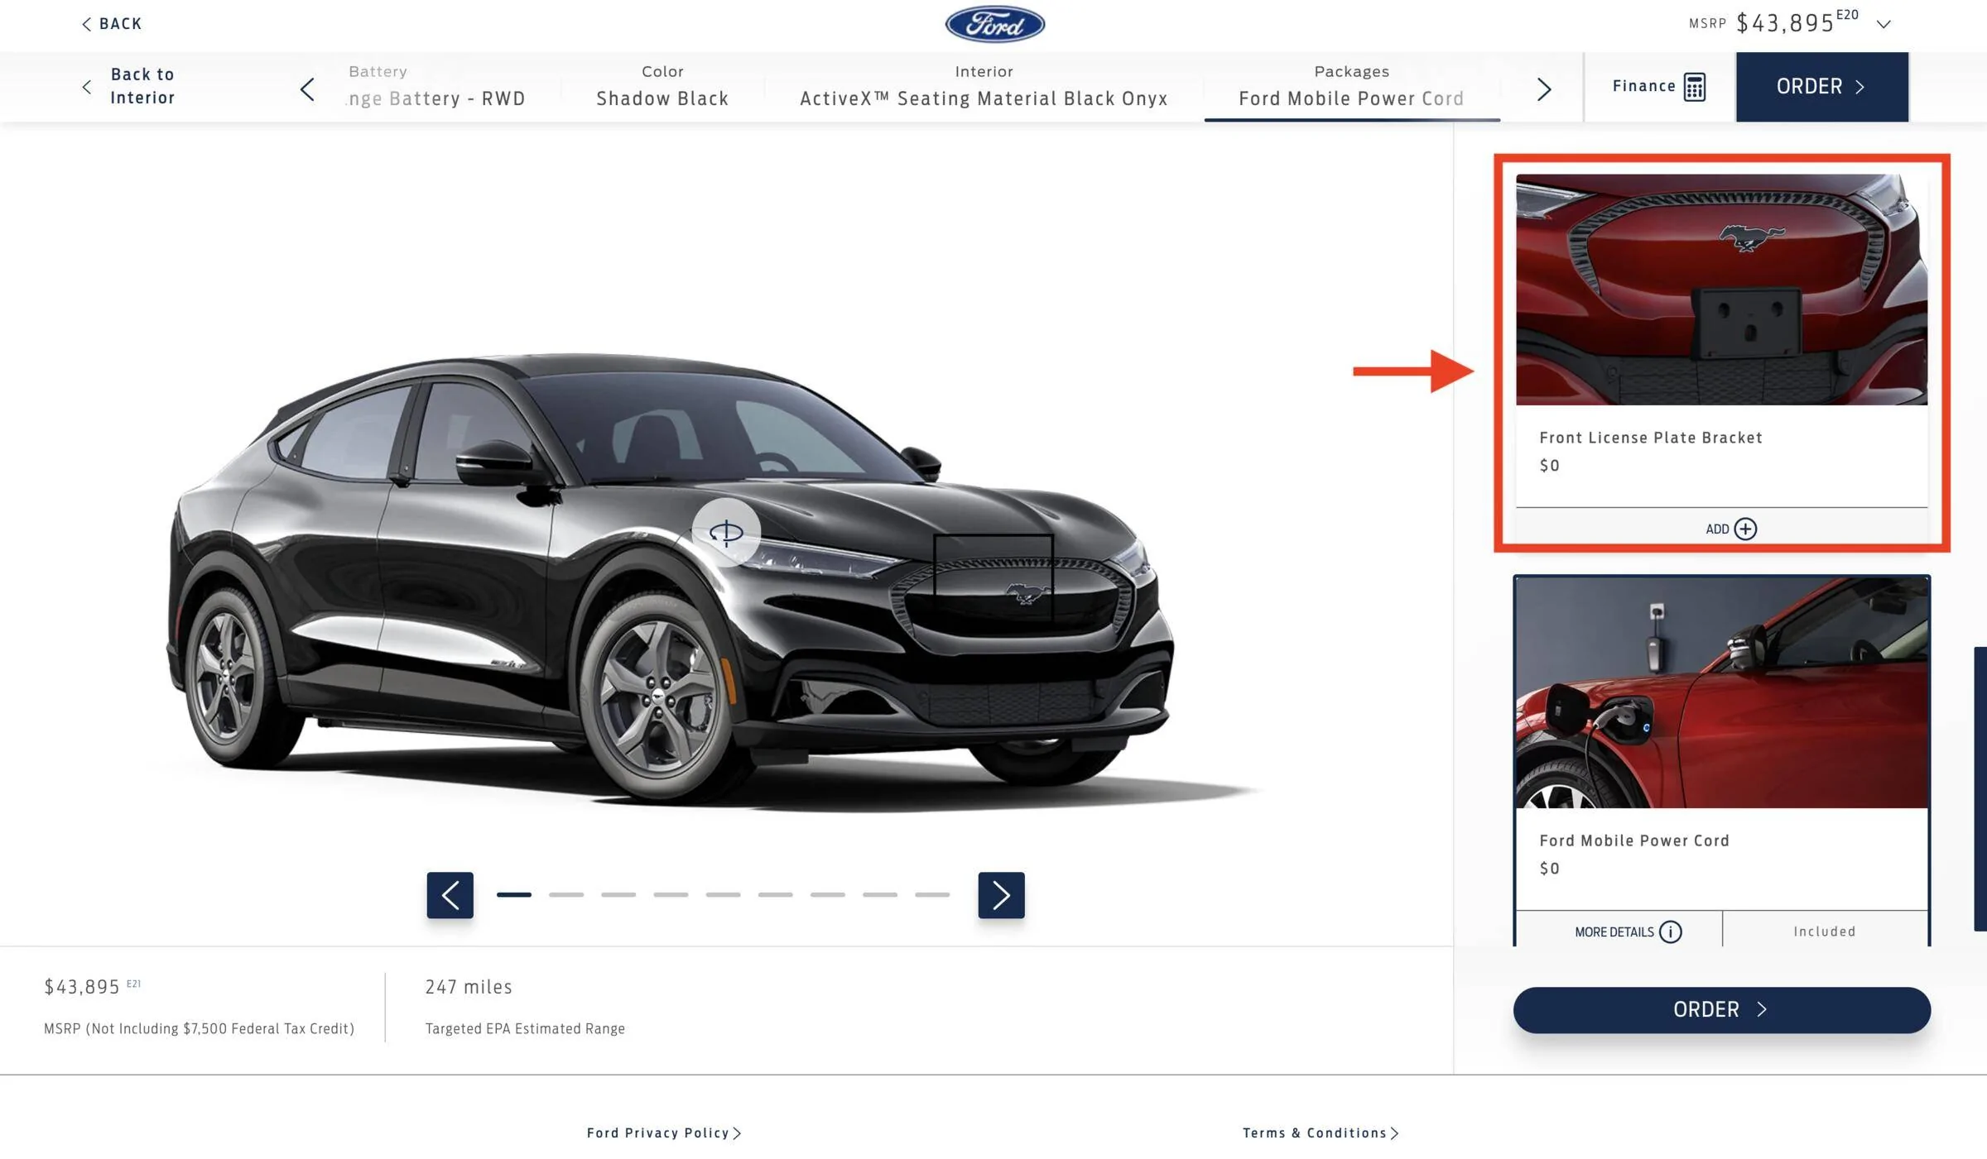
Task: Open Ford Privacy Policy link
Action: (663, 1133)
